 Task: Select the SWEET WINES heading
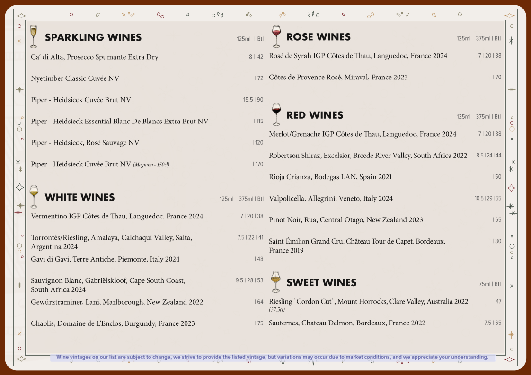[x=321, y=283]
